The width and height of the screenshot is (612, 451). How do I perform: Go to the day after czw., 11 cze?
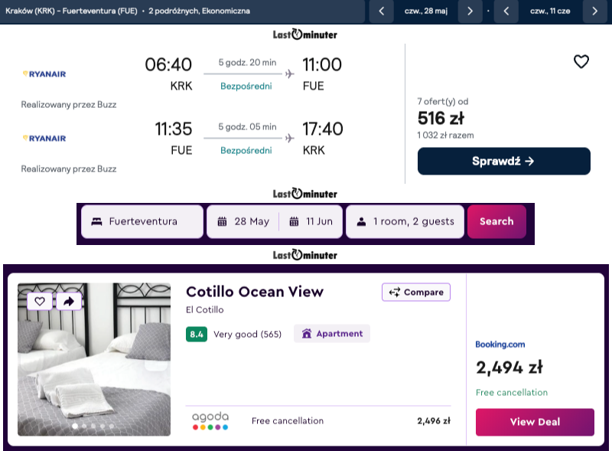(594, 11)
